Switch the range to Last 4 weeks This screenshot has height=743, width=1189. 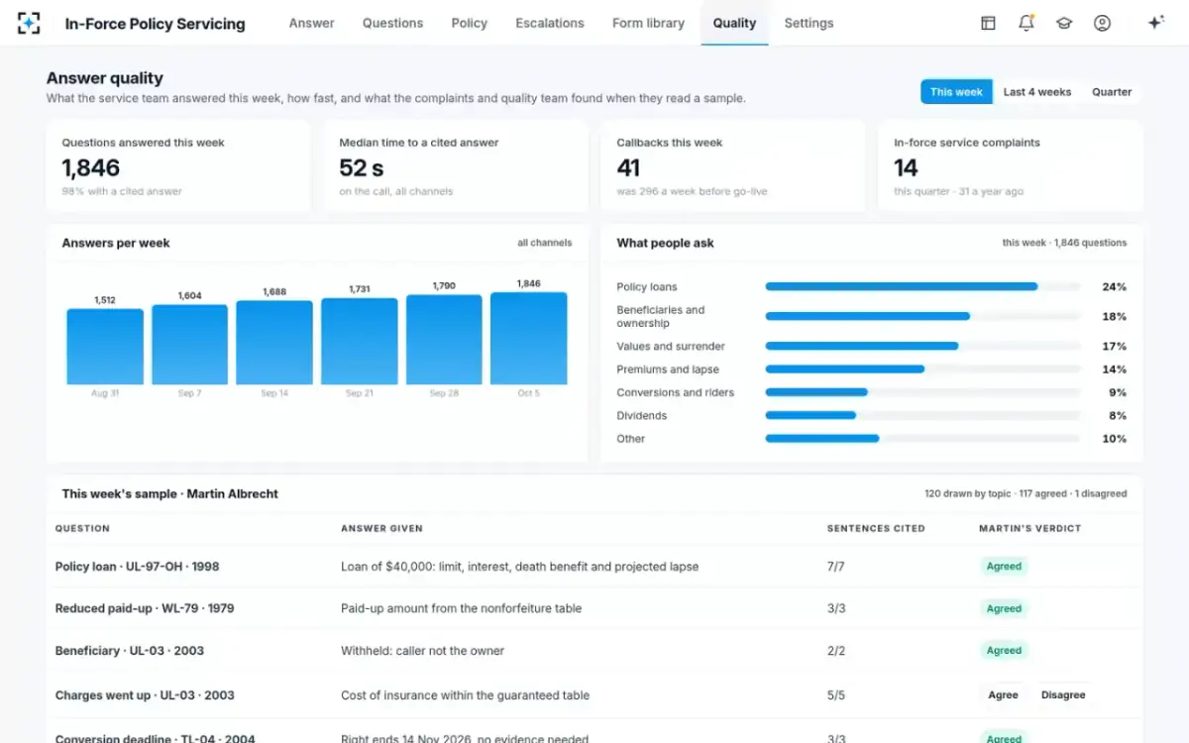[1037, 92]
